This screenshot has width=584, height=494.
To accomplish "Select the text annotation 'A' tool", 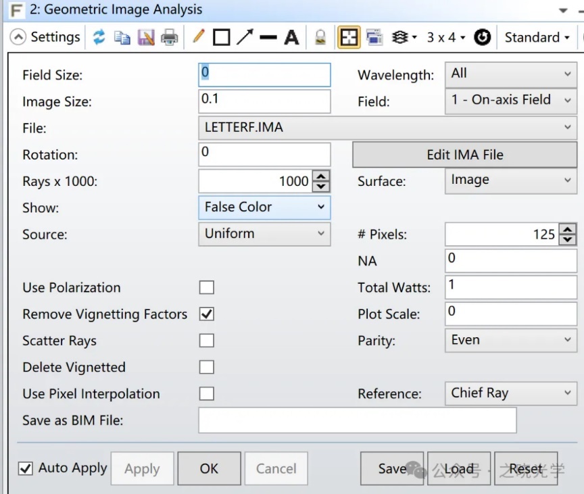I will tap(291, 37).
